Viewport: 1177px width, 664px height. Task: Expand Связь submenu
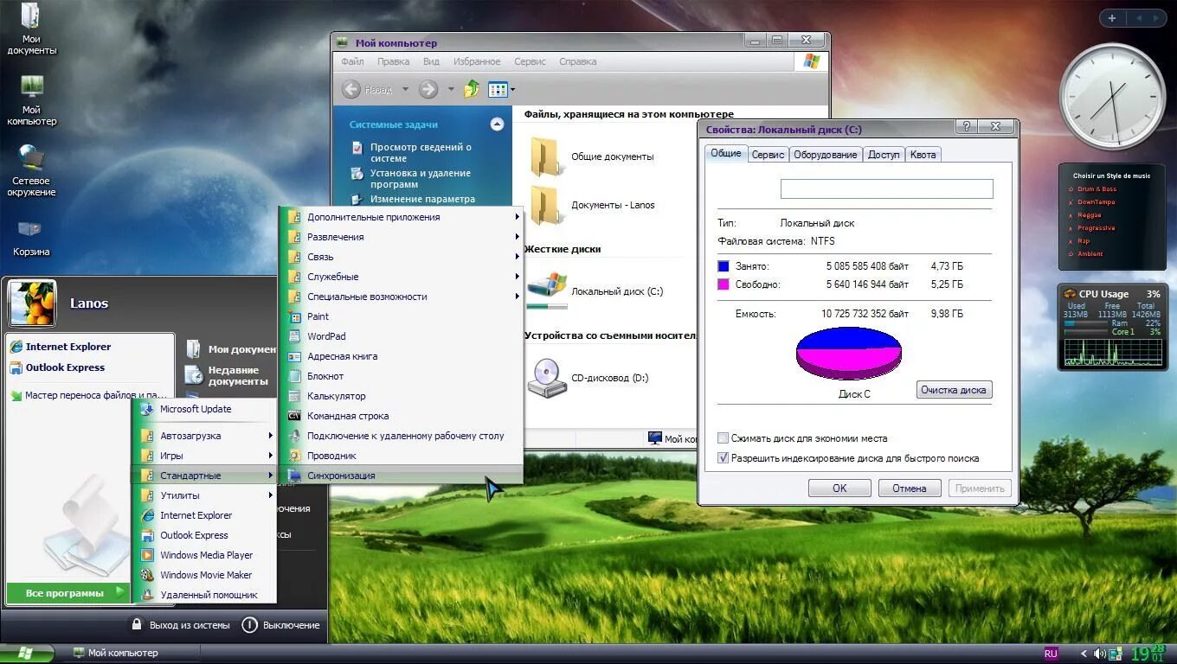[x=402, y=257]
